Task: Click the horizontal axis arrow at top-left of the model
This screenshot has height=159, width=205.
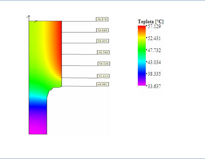Action: pos(36,22)
